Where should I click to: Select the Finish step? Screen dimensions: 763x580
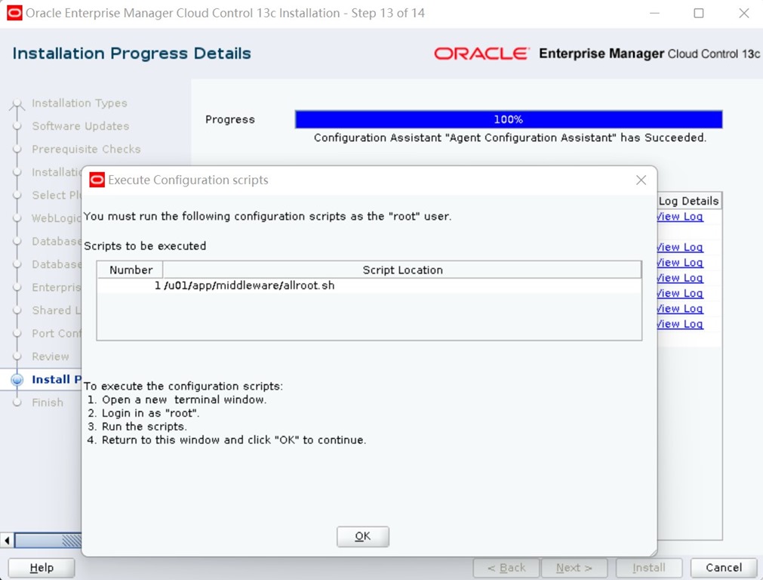(48, 403)
